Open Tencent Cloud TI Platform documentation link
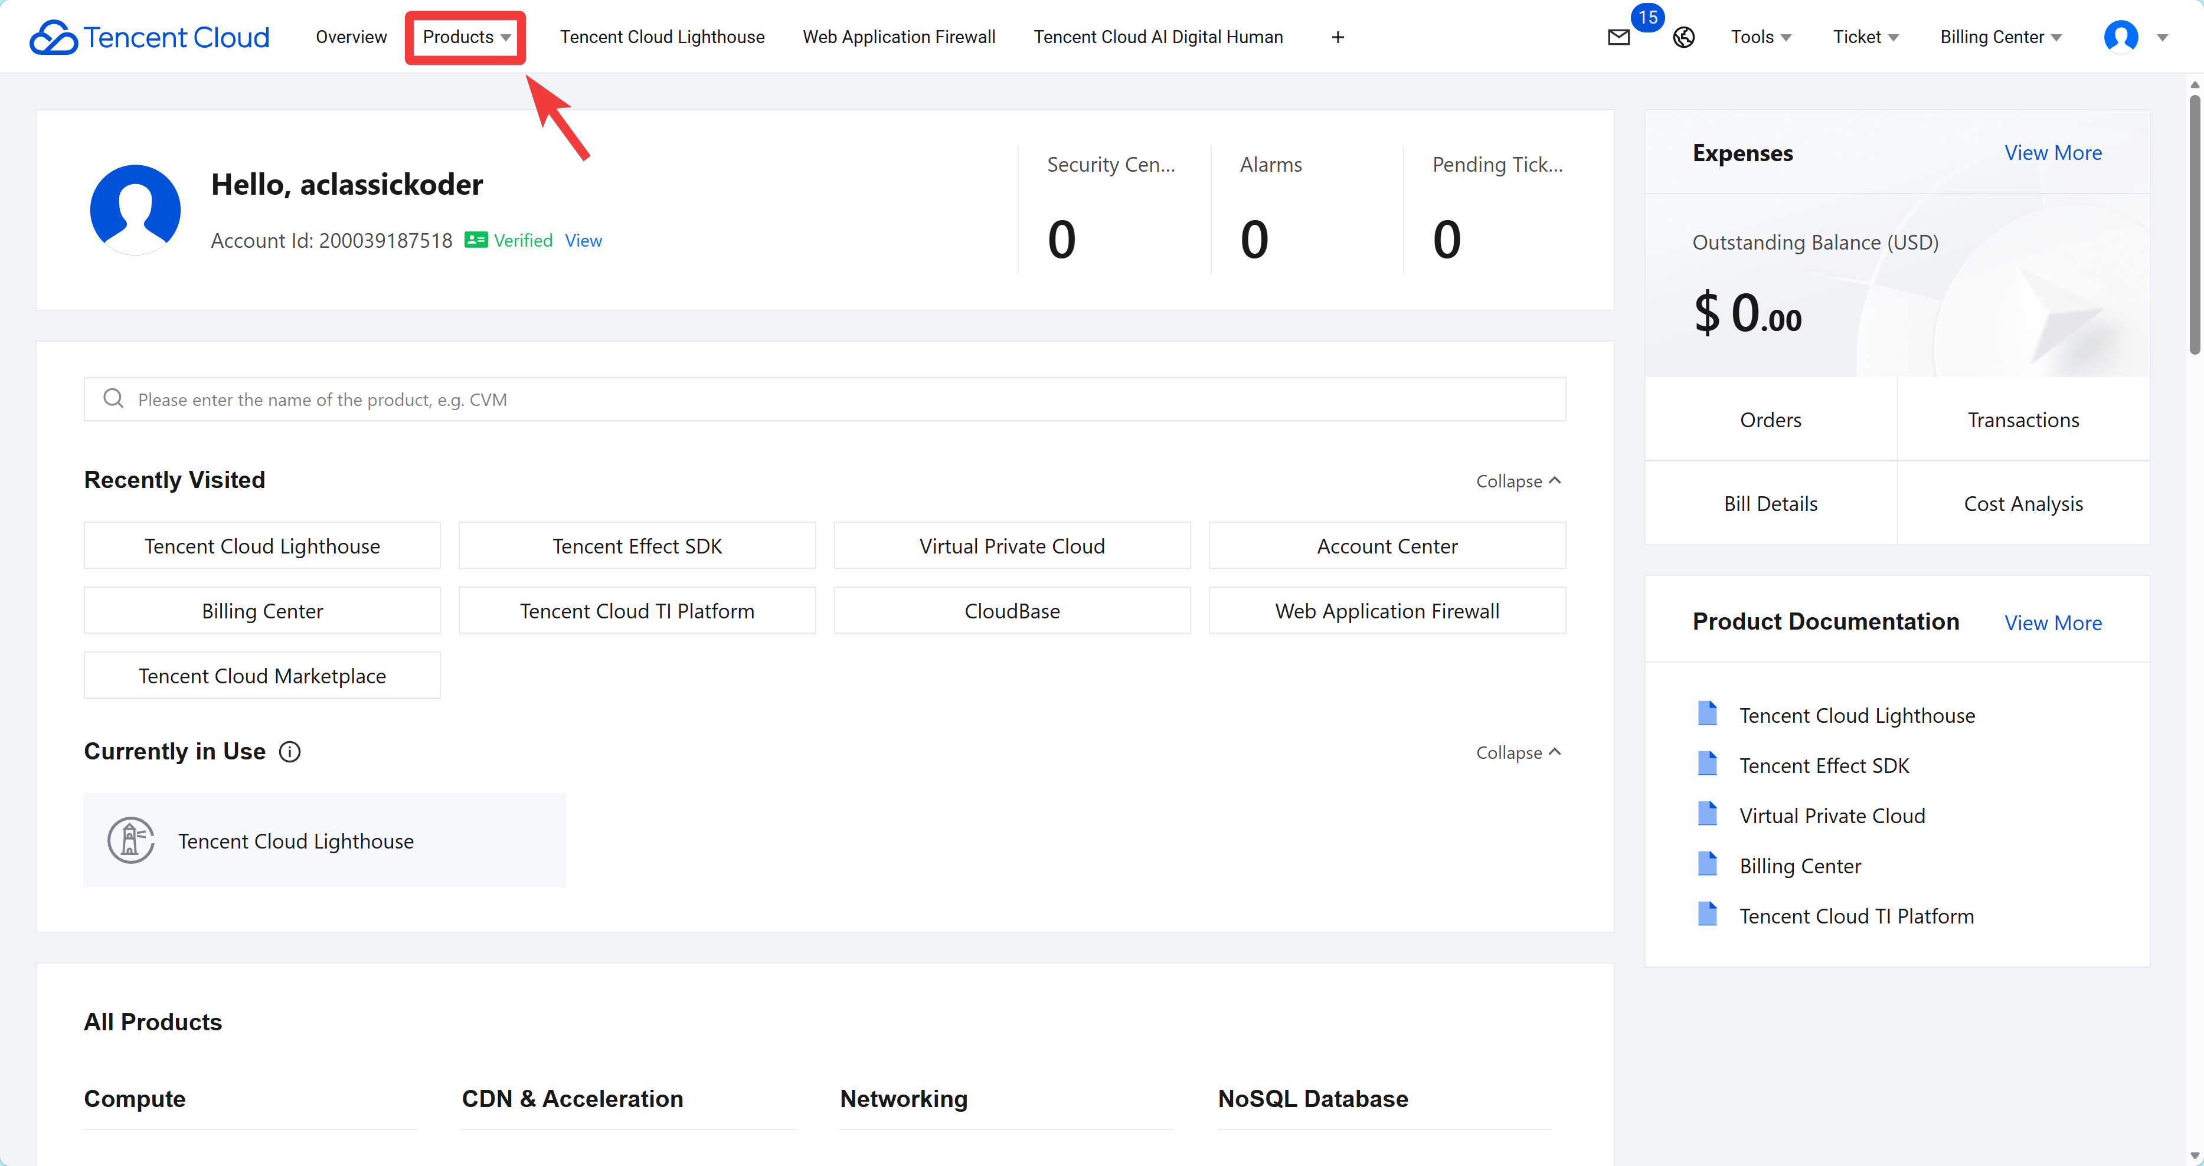The width and height of the screenshot is (2204, 1166). click(1856, 916)
